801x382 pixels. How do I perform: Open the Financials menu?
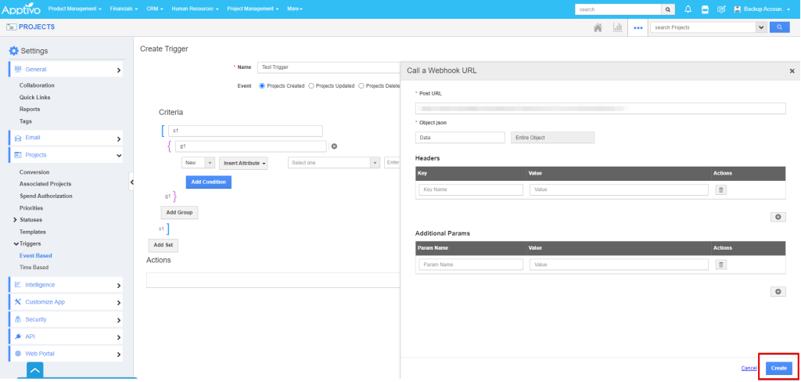[124, 9]
